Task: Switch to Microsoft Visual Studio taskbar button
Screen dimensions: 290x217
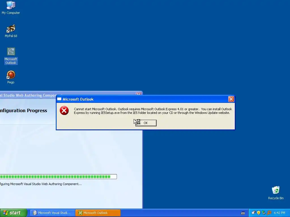Action: [x=52, y=213]
